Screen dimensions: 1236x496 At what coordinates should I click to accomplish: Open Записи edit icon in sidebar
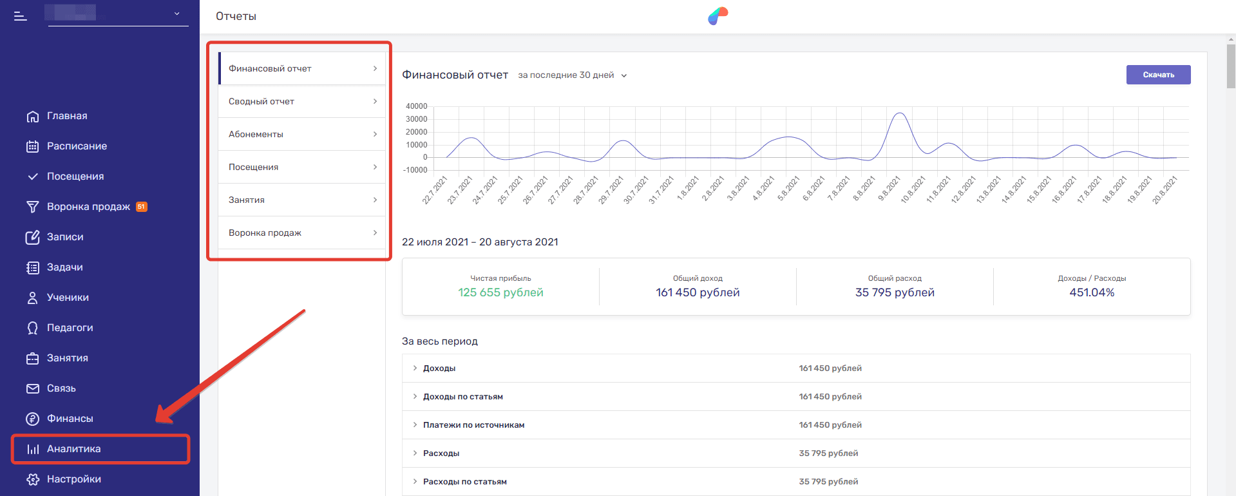[x=32, y=237]
